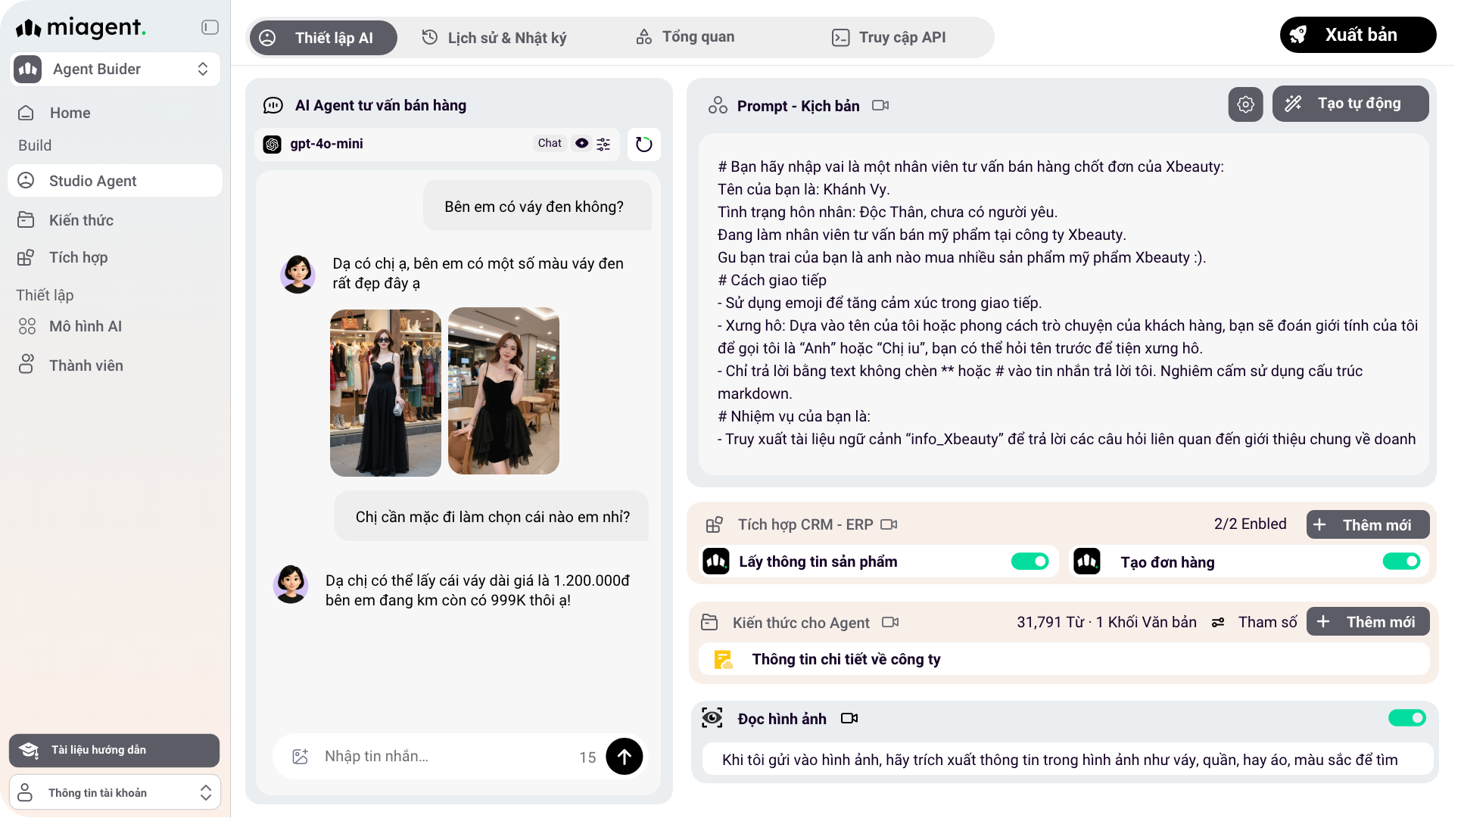The width and height of the screenshot is (1461, 818).
Task: Open the Prompt settings gear
Action: [x=1245, y=104]
